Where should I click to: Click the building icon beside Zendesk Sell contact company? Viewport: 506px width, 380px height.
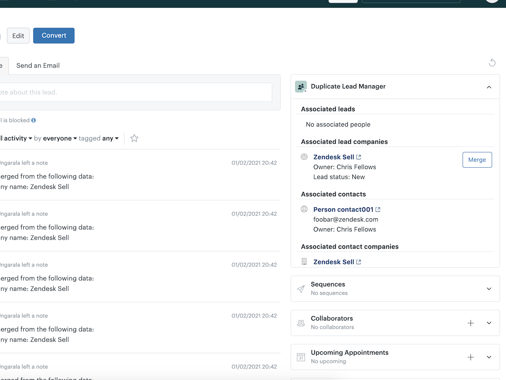point(304,261)
